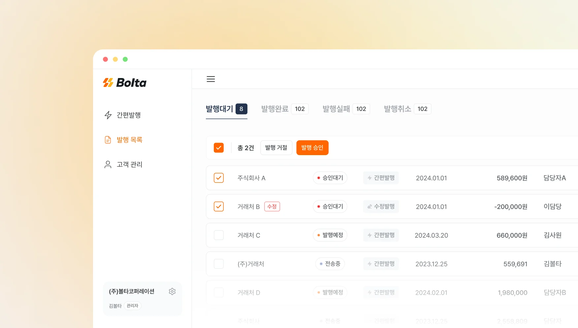Uncheck the select-all checkbox above the list

point(219,148)
